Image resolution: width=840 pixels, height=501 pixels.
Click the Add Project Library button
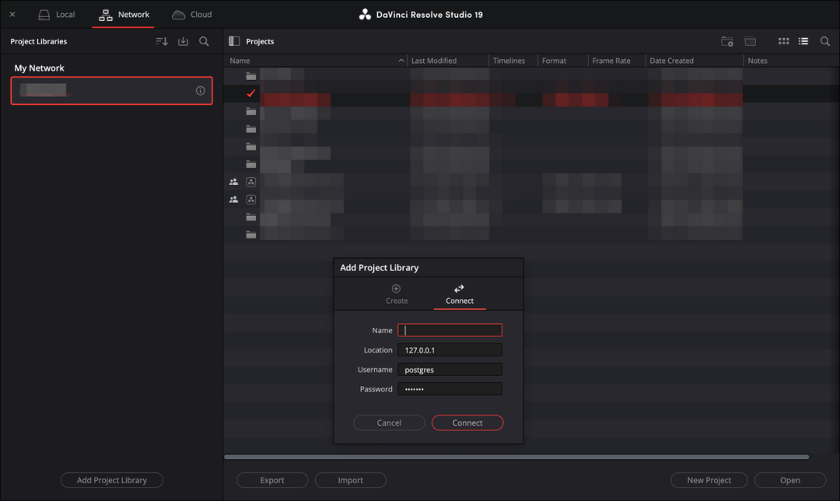click(111, 480)
